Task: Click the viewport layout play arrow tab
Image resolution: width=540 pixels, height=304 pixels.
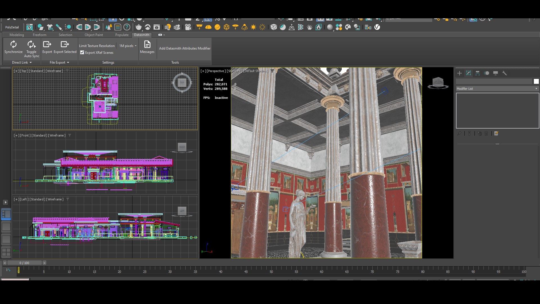Action: click(x=5, y=202)
